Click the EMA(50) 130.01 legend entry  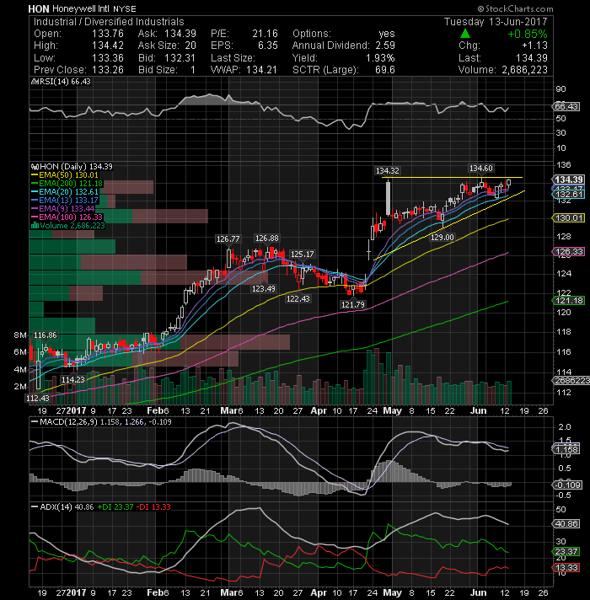[65, 175]
